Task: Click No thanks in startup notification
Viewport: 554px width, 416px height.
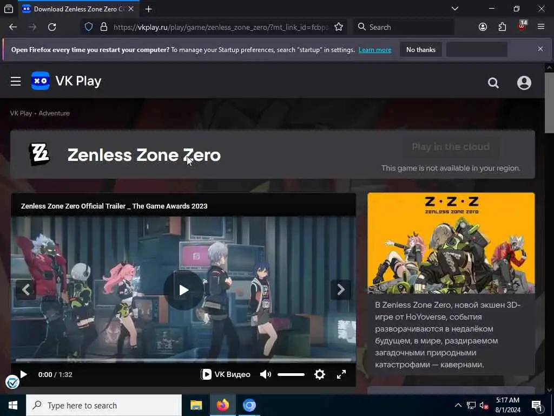Action: pos(421,50)
